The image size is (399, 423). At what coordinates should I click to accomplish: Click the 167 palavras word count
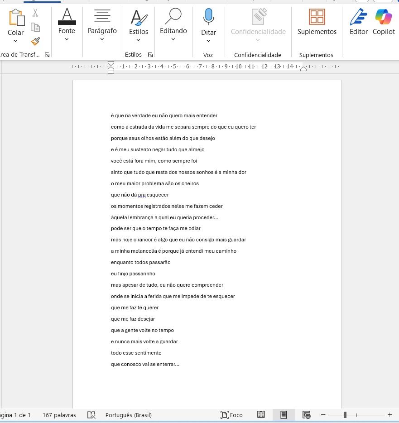click(x=59, y=415)
